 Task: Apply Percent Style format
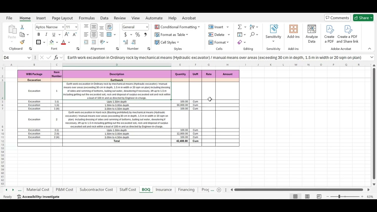point(138,34)
